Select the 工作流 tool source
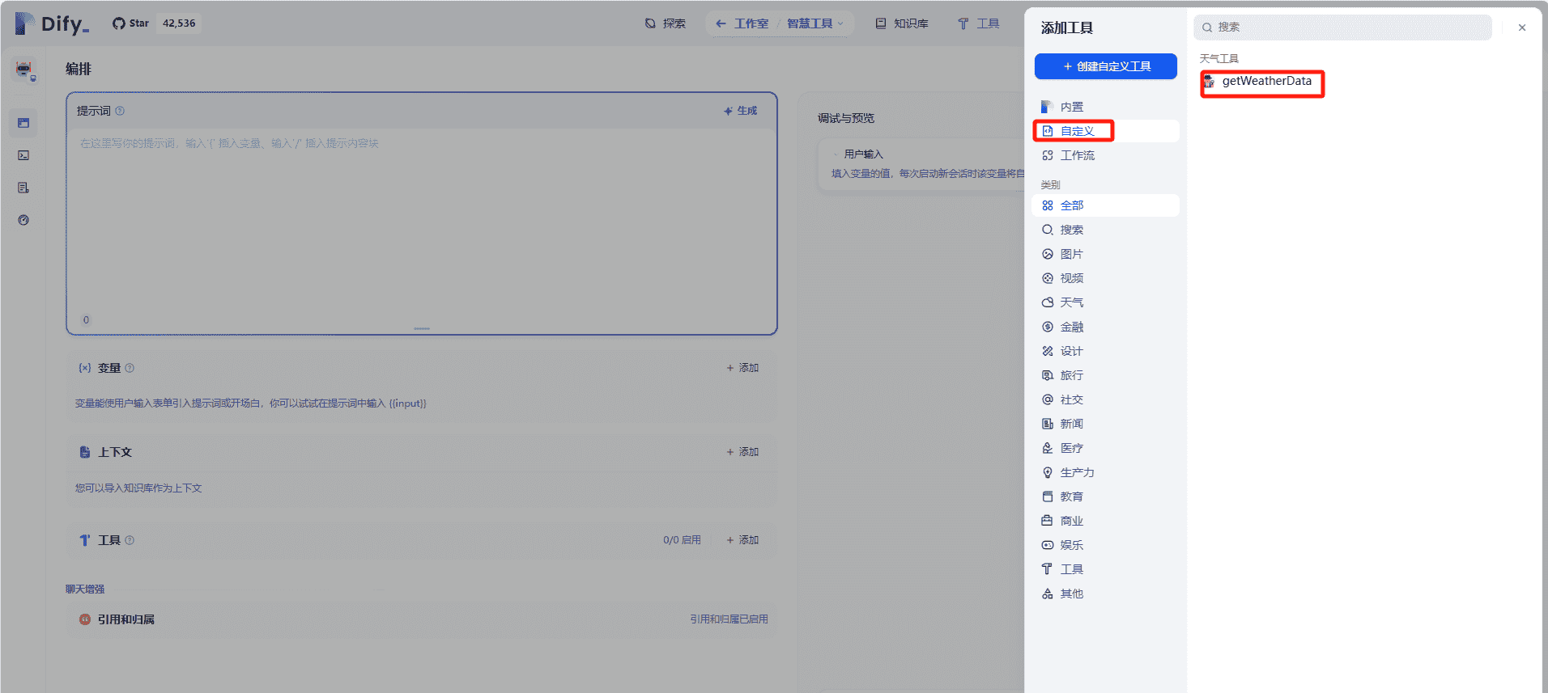The height and width of the screenshot is (693, 1548). pyautogui.click(x=1106, y=155)
